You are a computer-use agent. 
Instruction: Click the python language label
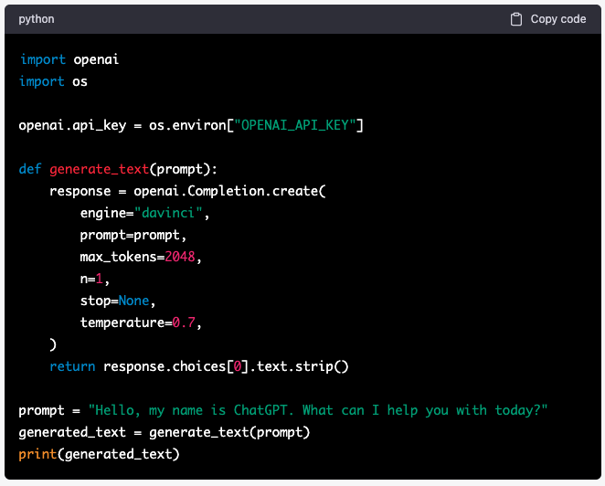click(x=37, y=19)
